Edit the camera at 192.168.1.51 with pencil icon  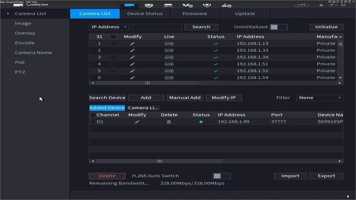[x=132, y=64]
